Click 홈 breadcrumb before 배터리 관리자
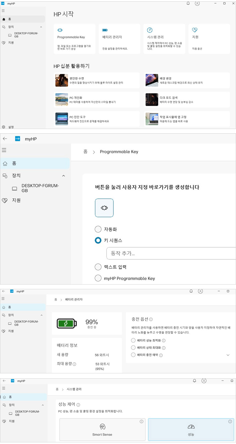The image size is (236, 444). (56, 299)
